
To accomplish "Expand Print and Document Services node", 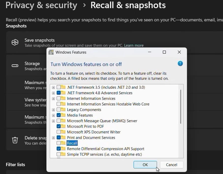I will (53, 138).
